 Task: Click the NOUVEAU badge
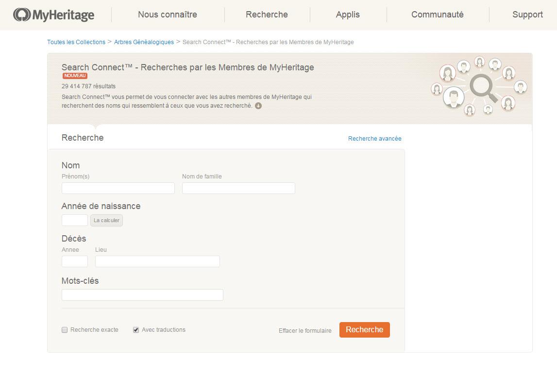click(x=75, y=76)
